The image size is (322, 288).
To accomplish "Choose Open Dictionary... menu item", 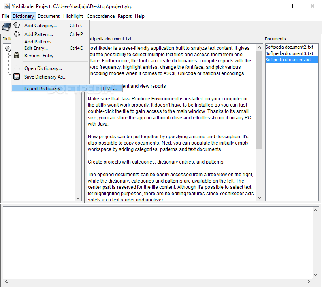I will pos(50,68).
